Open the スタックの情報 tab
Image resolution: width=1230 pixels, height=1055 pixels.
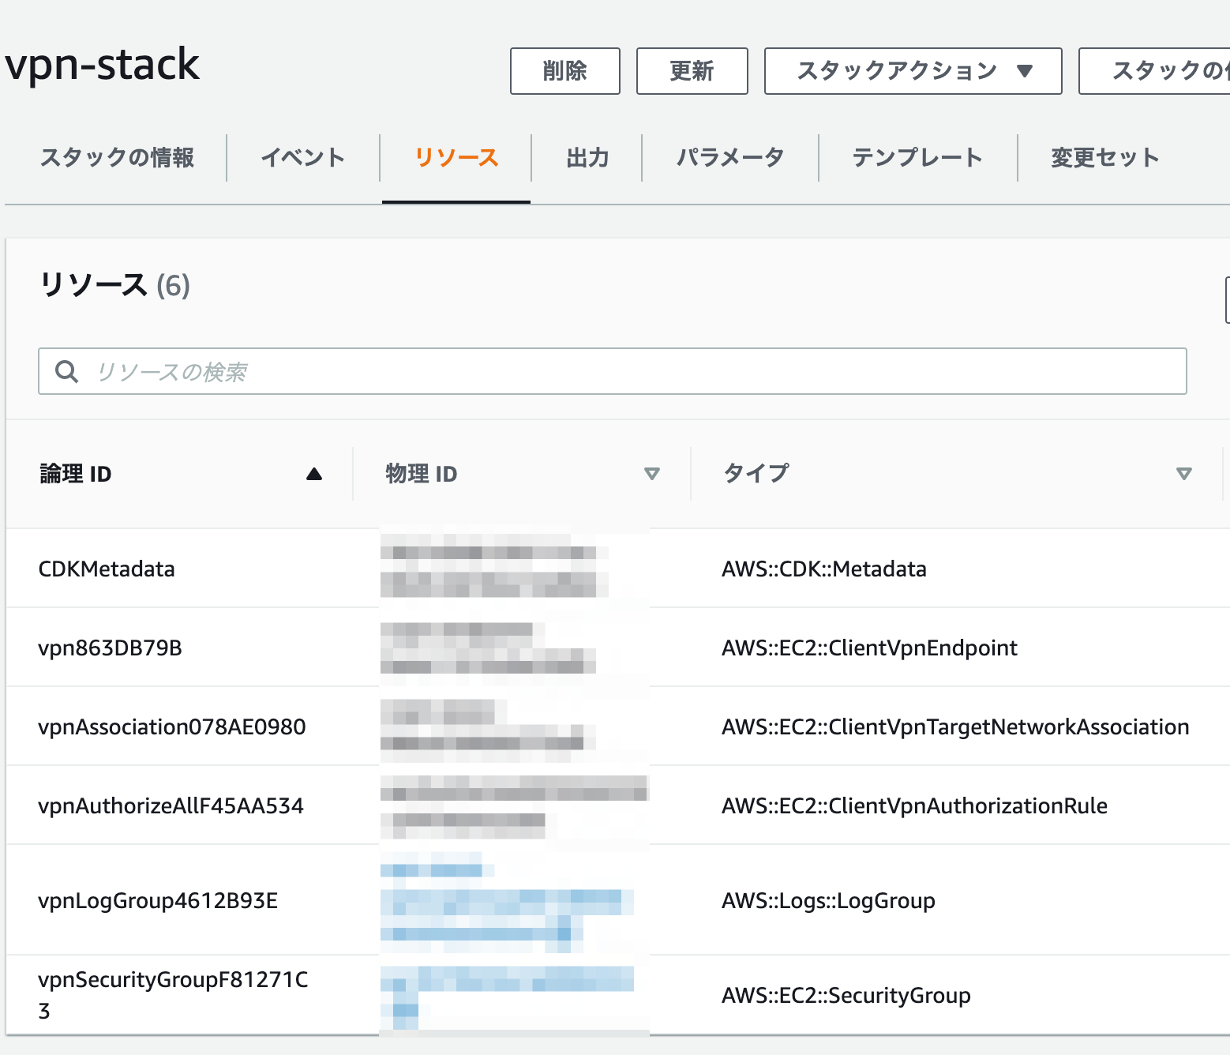[117, 158]
